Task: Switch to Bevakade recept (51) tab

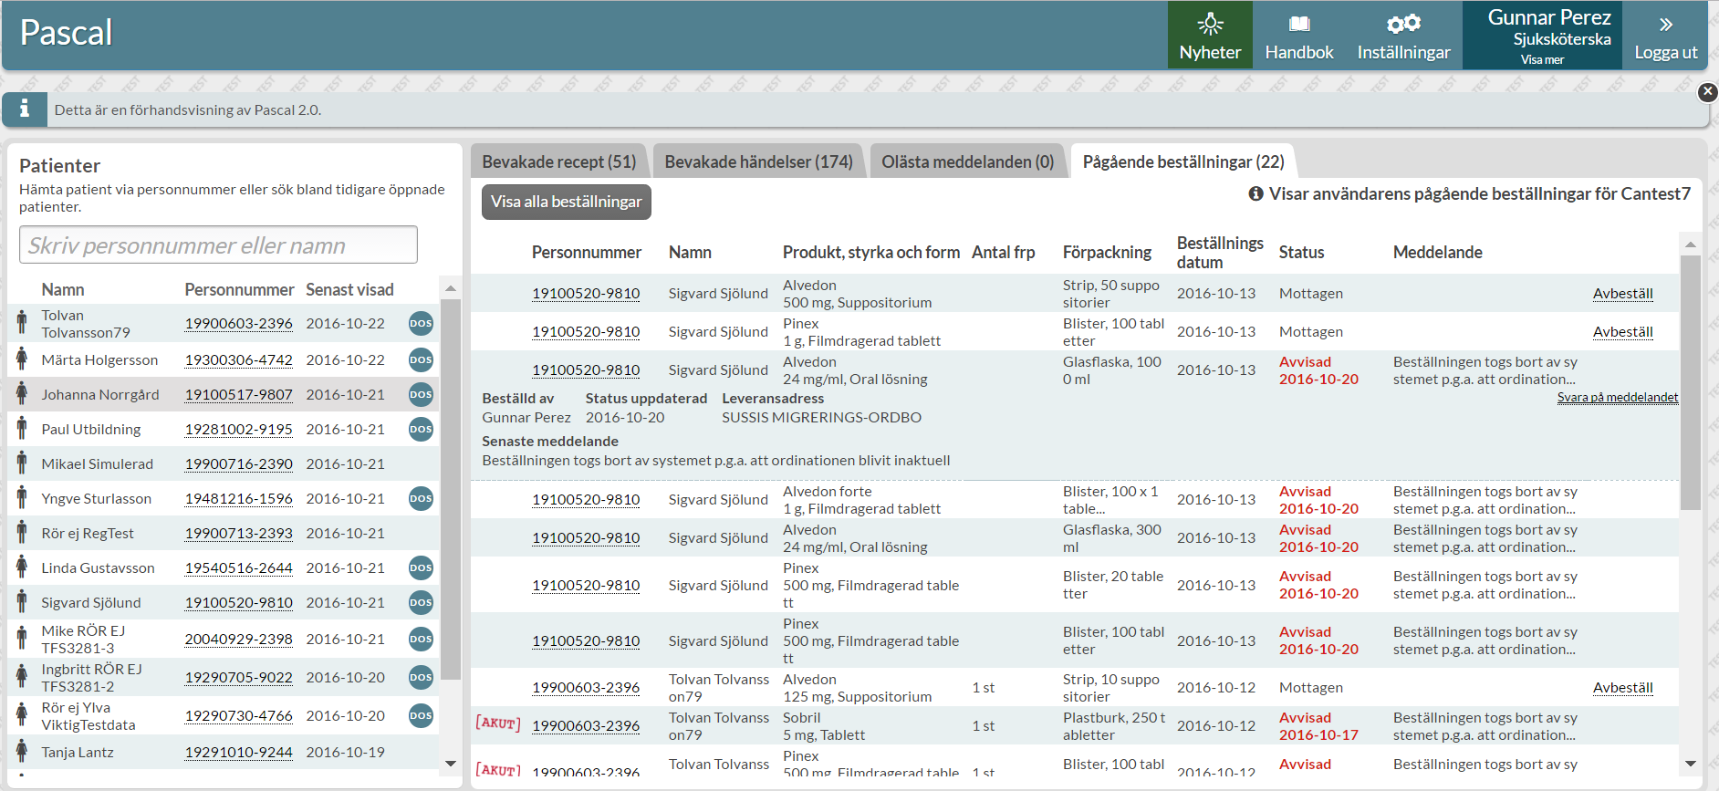Action: [558, 161]
